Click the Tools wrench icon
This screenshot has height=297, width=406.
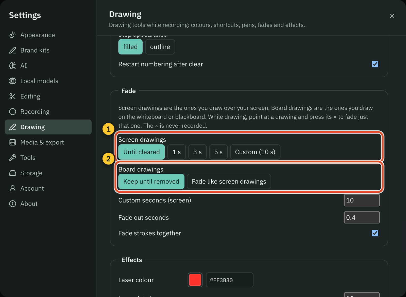click(x=13, y=158)
